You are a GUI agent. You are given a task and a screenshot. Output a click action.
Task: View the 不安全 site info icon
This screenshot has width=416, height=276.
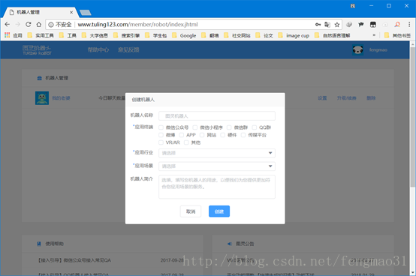point(50,25)
